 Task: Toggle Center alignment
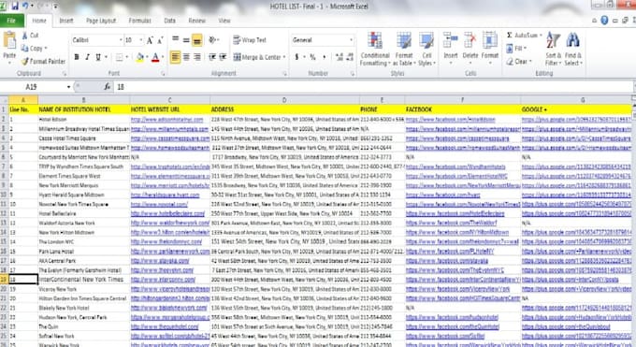click(x=186, y=57)
